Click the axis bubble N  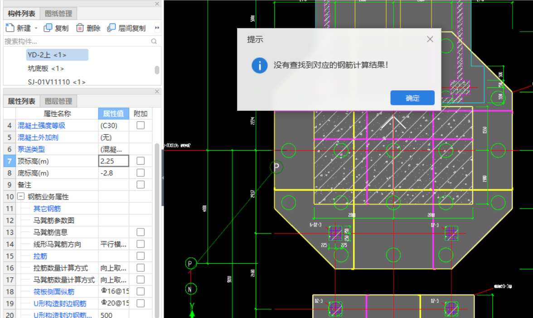point(191,289)
